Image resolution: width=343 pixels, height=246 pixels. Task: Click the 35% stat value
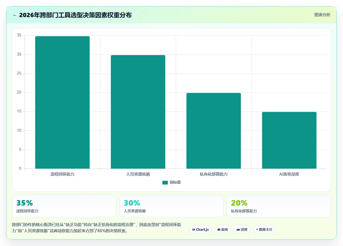click(x=24, y=203)
